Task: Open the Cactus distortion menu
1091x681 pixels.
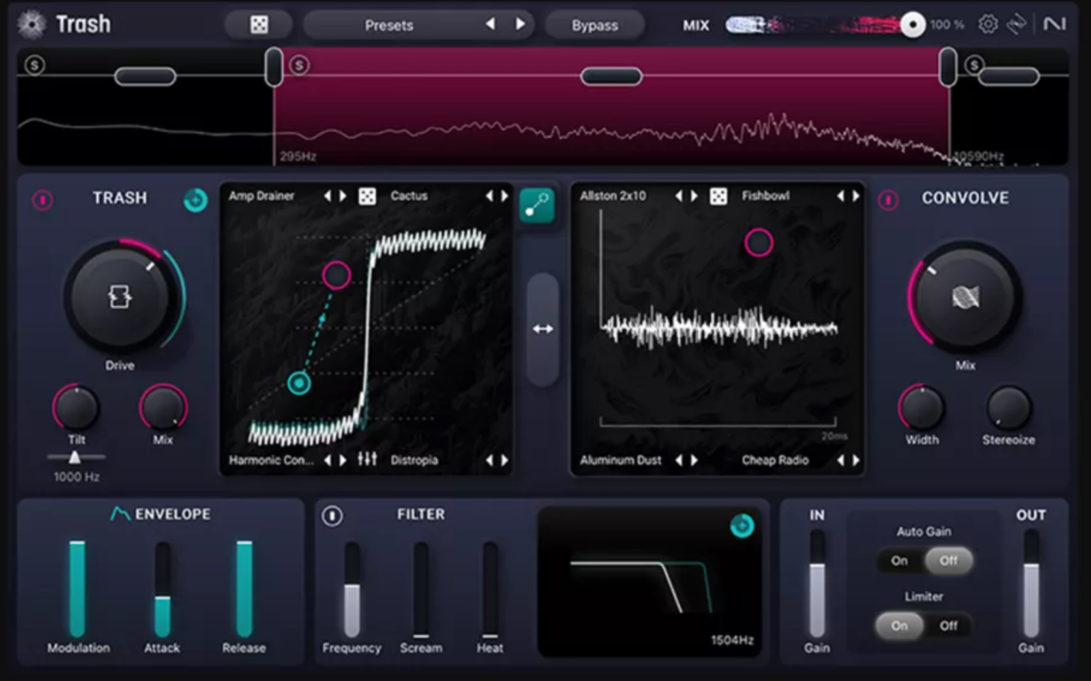Action: coord(409,196)
